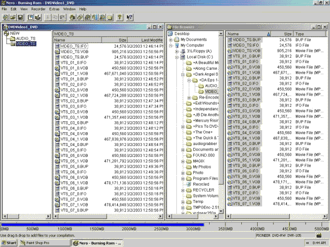Screen dimensions: 330x247
Task: Open the File menu
Action: click(4, 9)
